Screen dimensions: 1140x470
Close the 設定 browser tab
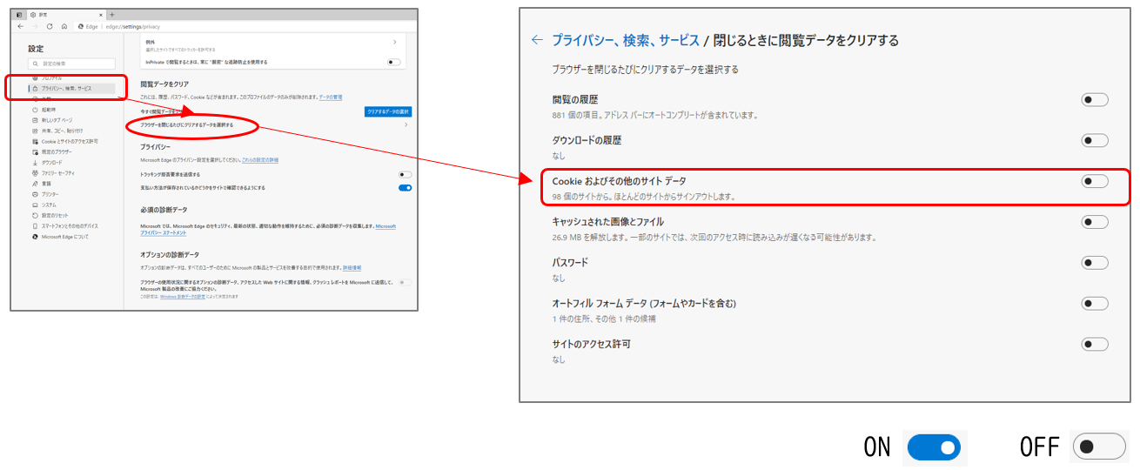tap(99, 15)
